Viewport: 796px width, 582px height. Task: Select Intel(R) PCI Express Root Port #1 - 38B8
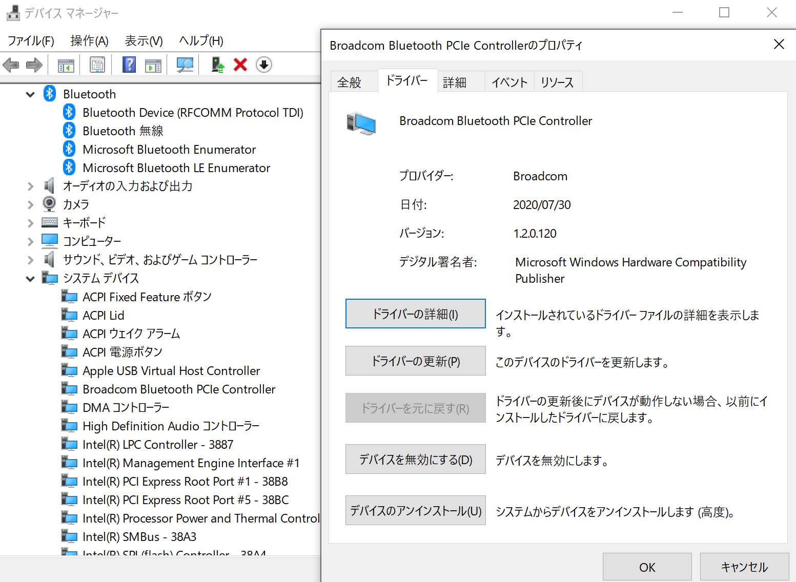pos(185,481)
